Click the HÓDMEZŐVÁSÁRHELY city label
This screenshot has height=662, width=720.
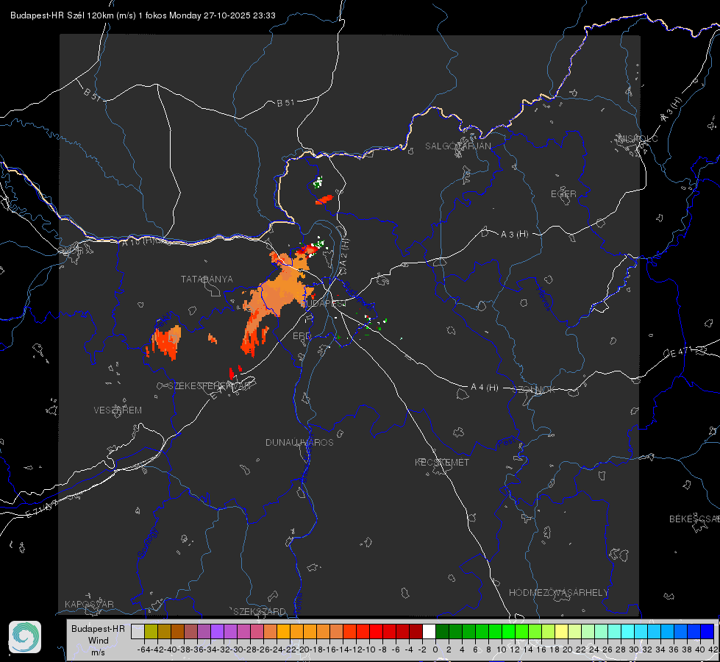click(558, 593)
